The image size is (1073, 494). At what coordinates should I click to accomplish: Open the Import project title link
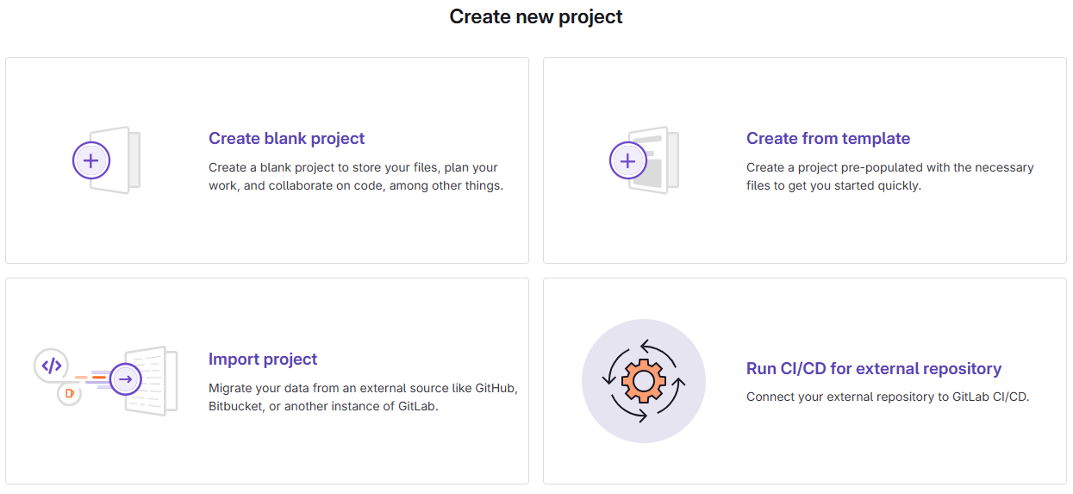click(x=263, y=360)
